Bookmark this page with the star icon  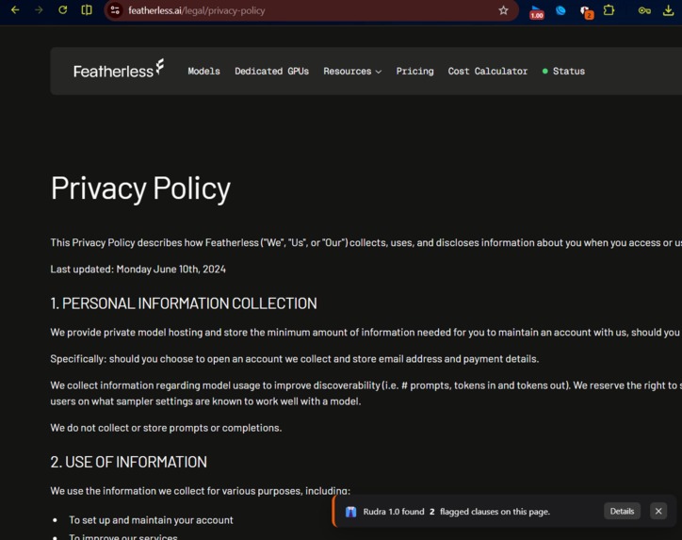[x=503, y=10]
